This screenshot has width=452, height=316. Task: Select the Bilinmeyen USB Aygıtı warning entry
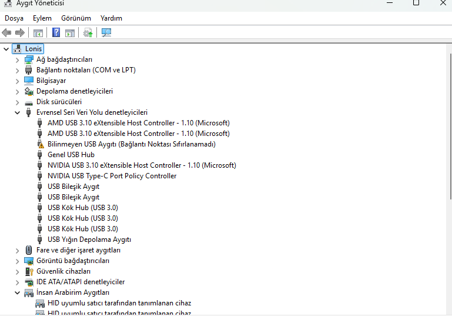pos(132,144)
